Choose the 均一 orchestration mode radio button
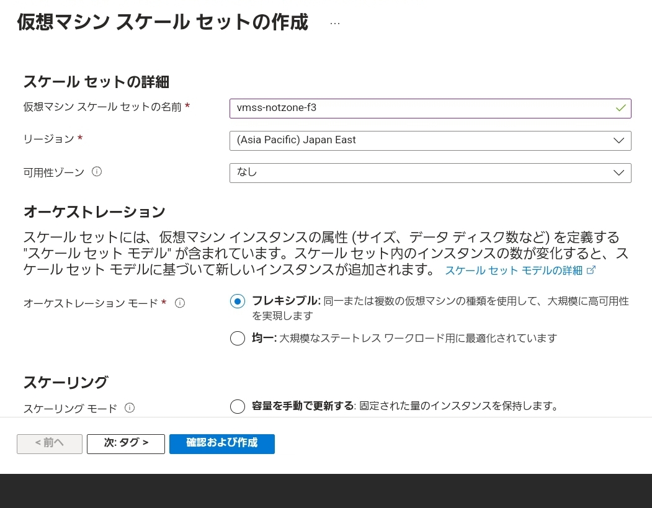 [x=238, y=338]
